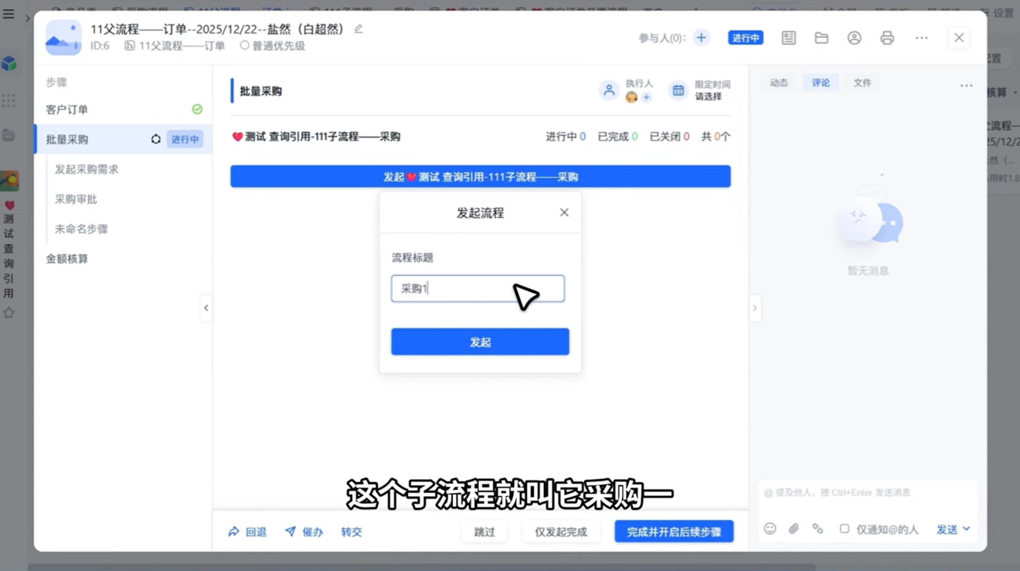Click the 发送 send button

pyautogui.click(x=947, y=529)
